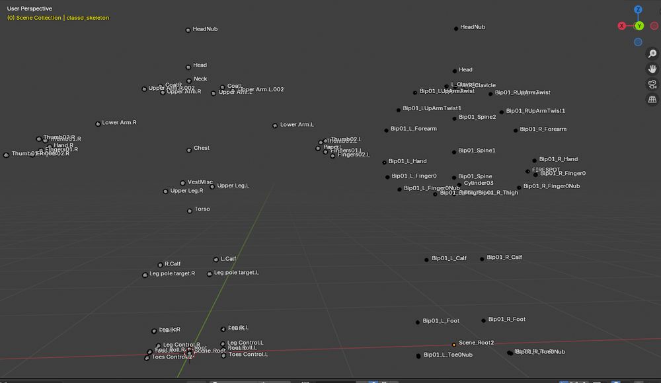This screenshot has width=661, height=383.
Task: Select the Lower Arm.R empty
Action: [x=98, y=124]
